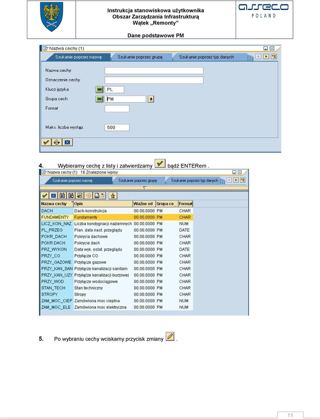Click equals selection option beside Klucz języka
Viewport: 320px width, 419px height.
[99, 89]
